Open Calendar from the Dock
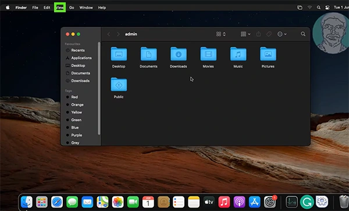The height and width of the screenshot is (211, 349). 148,202
